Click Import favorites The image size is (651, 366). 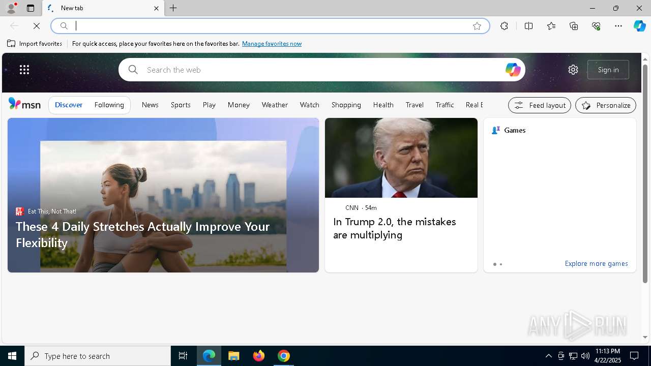click(35, 44)
